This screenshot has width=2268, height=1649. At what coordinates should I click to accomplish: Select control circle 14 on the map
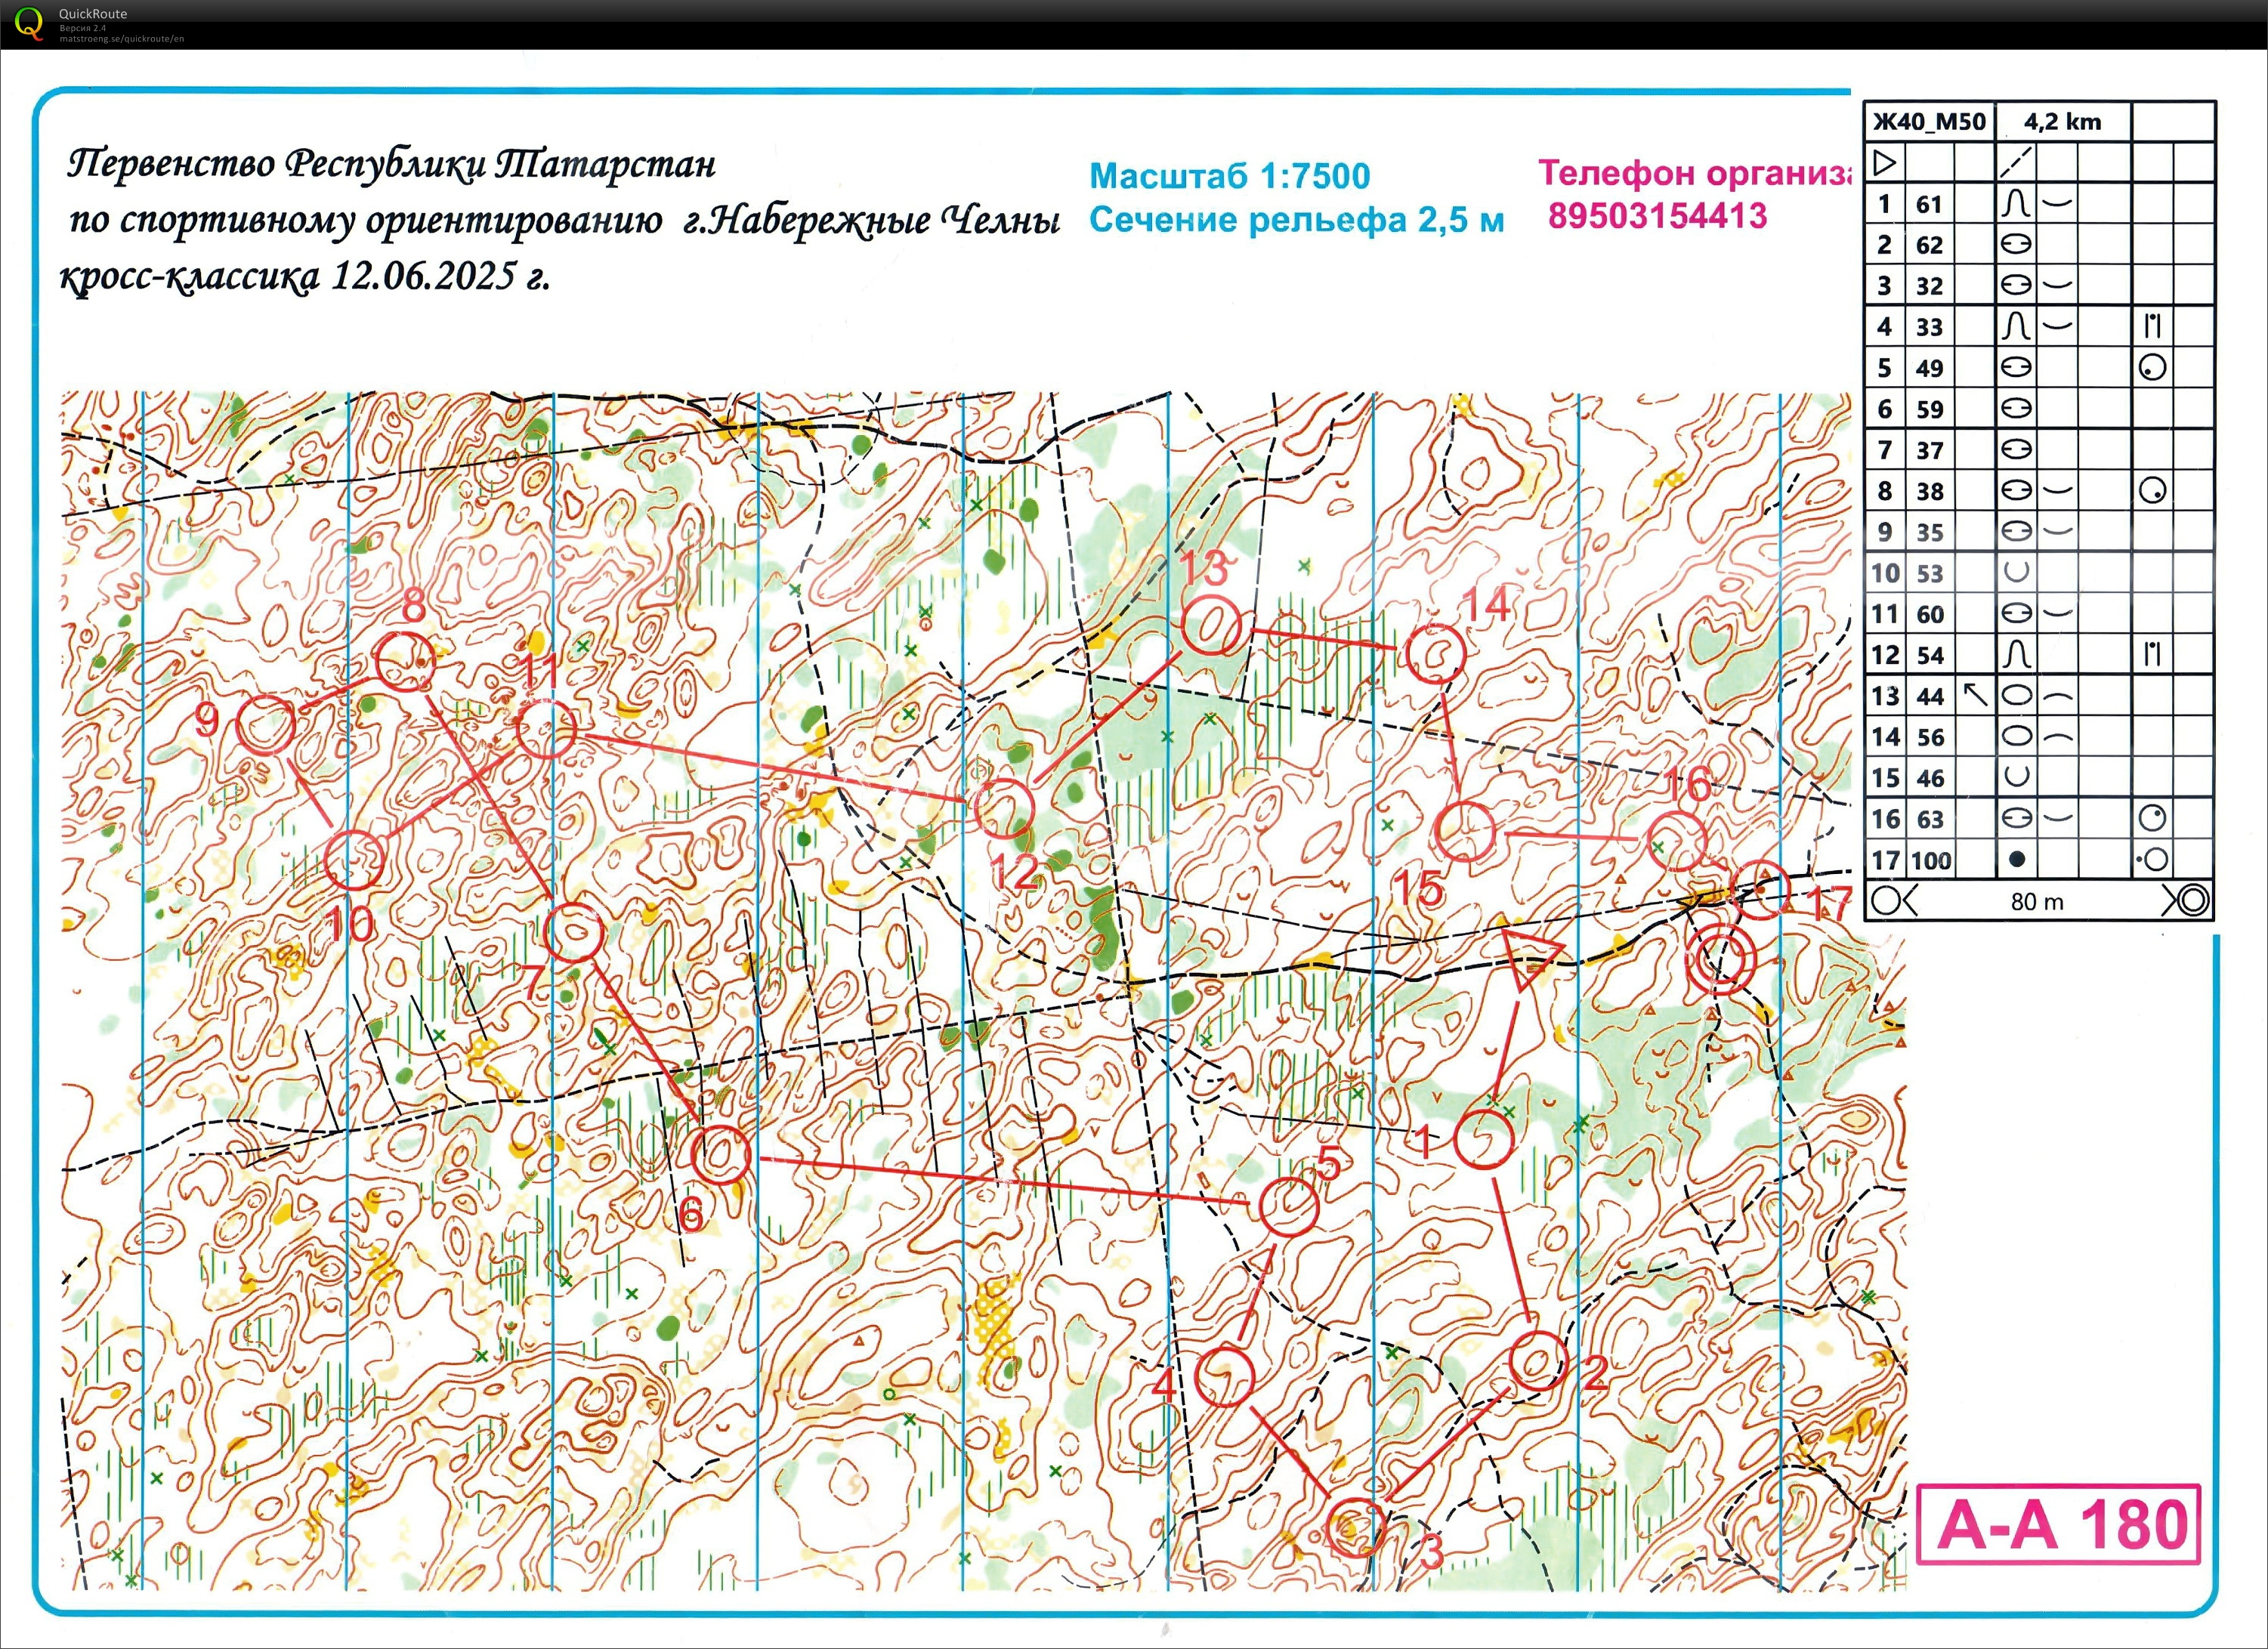click(1435, 653)
